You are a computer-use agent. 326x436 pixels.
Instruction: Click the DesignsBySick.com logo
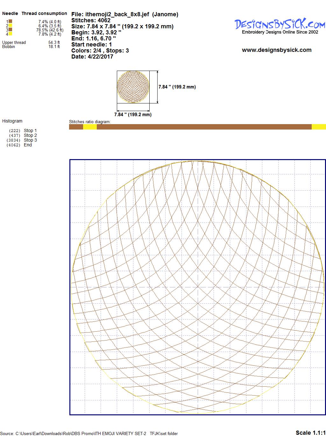[280, 25]
